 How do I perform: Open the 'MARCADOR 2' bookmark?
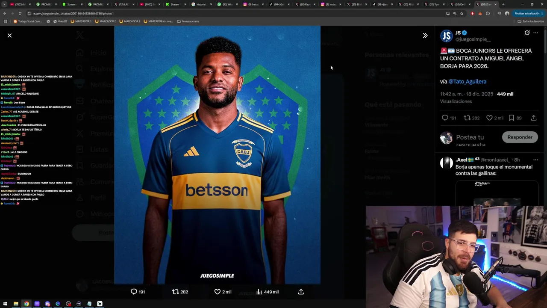[x=106, y=21]
